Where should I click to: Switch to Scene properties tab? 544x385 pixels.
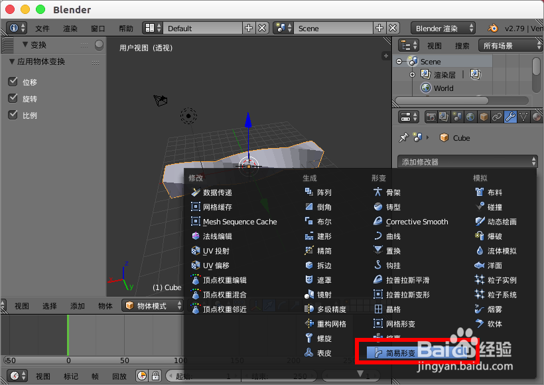pyautogui.click(x=457, y=117)
